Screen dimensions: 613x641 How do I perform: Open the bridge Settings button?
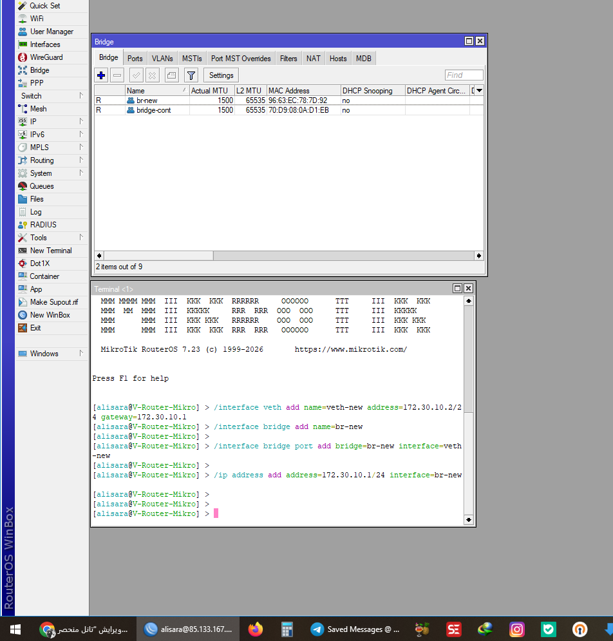[221, 75]
